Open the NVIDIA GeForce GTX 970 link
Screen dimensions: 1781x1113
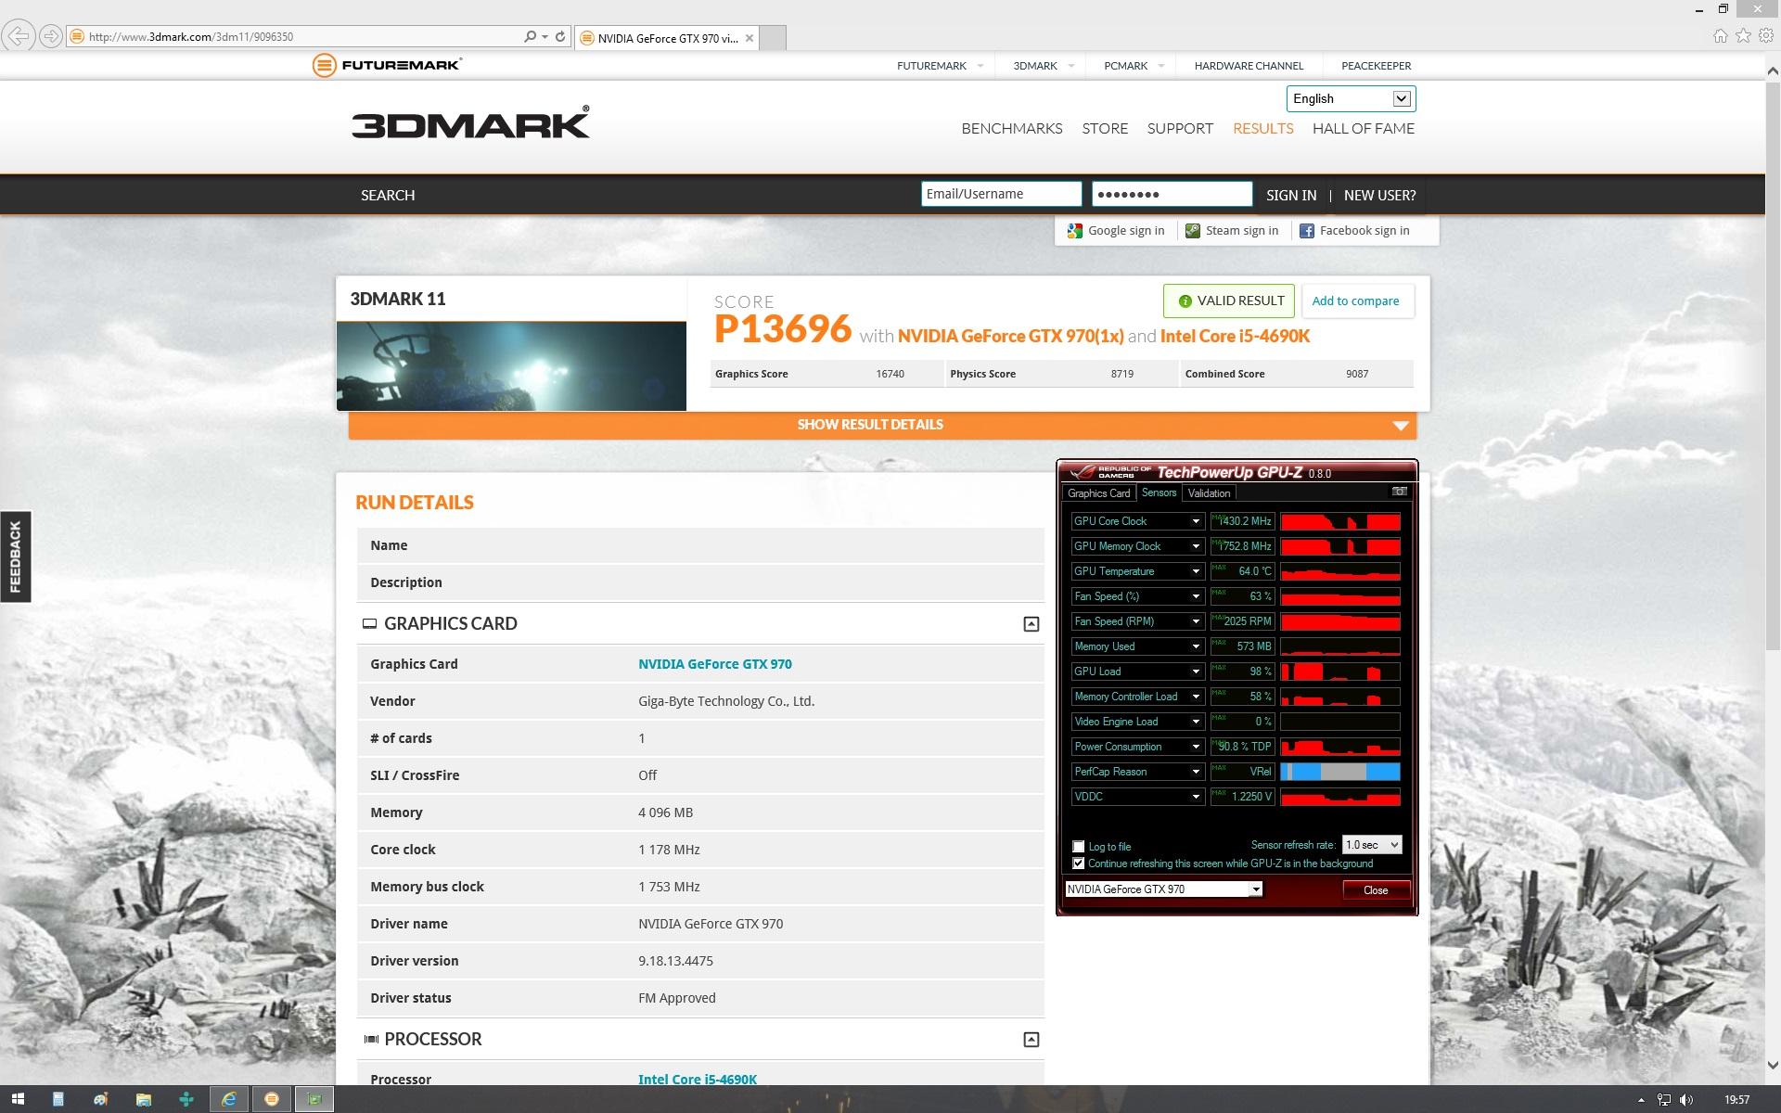pyautogui.click(x=714, y=664)
